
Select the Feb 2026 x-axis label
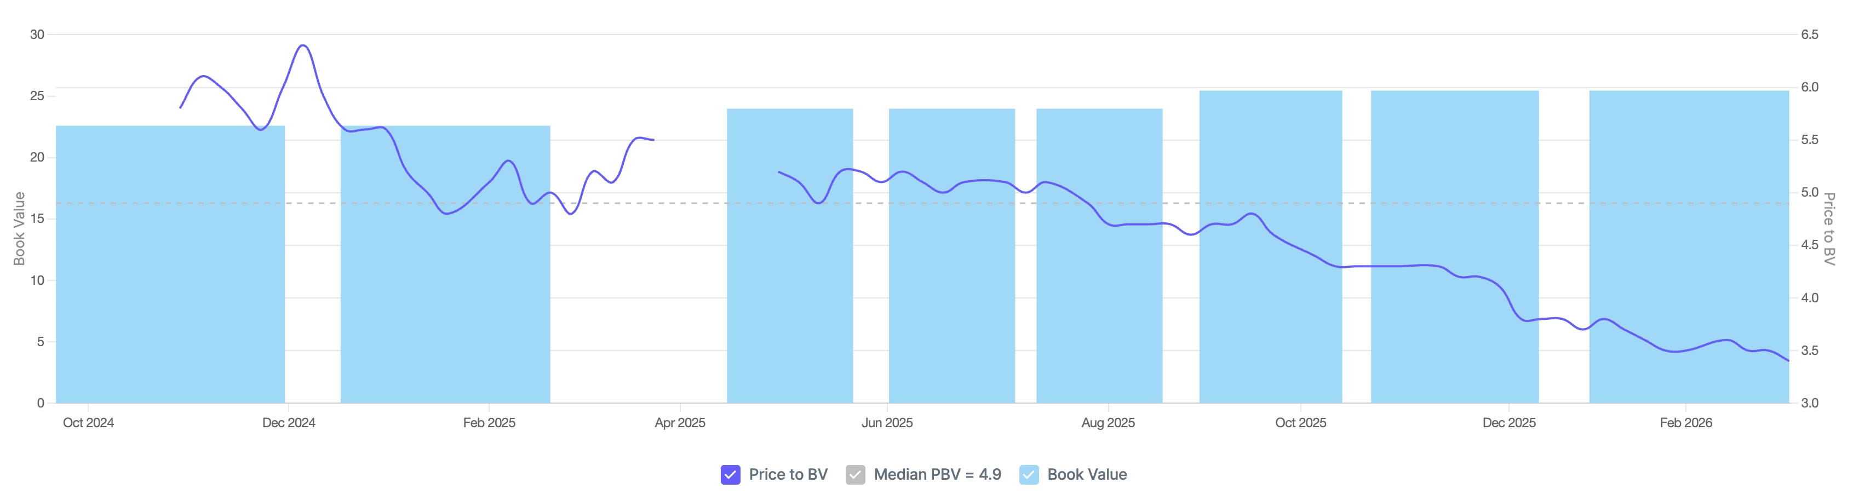(x=1686, y=423)
